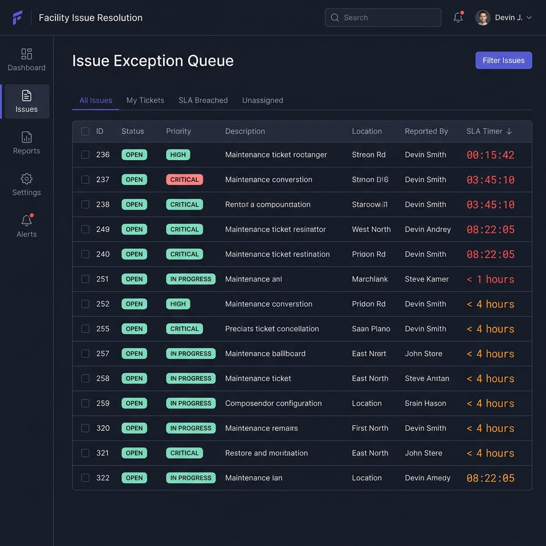Click the notification bell in header
This screenshot has height=546, width=546.
(x=458, y=18)
